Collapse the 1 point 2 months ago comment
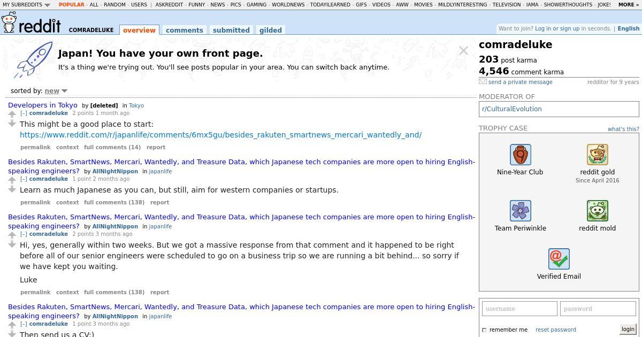 coord(24,179)
